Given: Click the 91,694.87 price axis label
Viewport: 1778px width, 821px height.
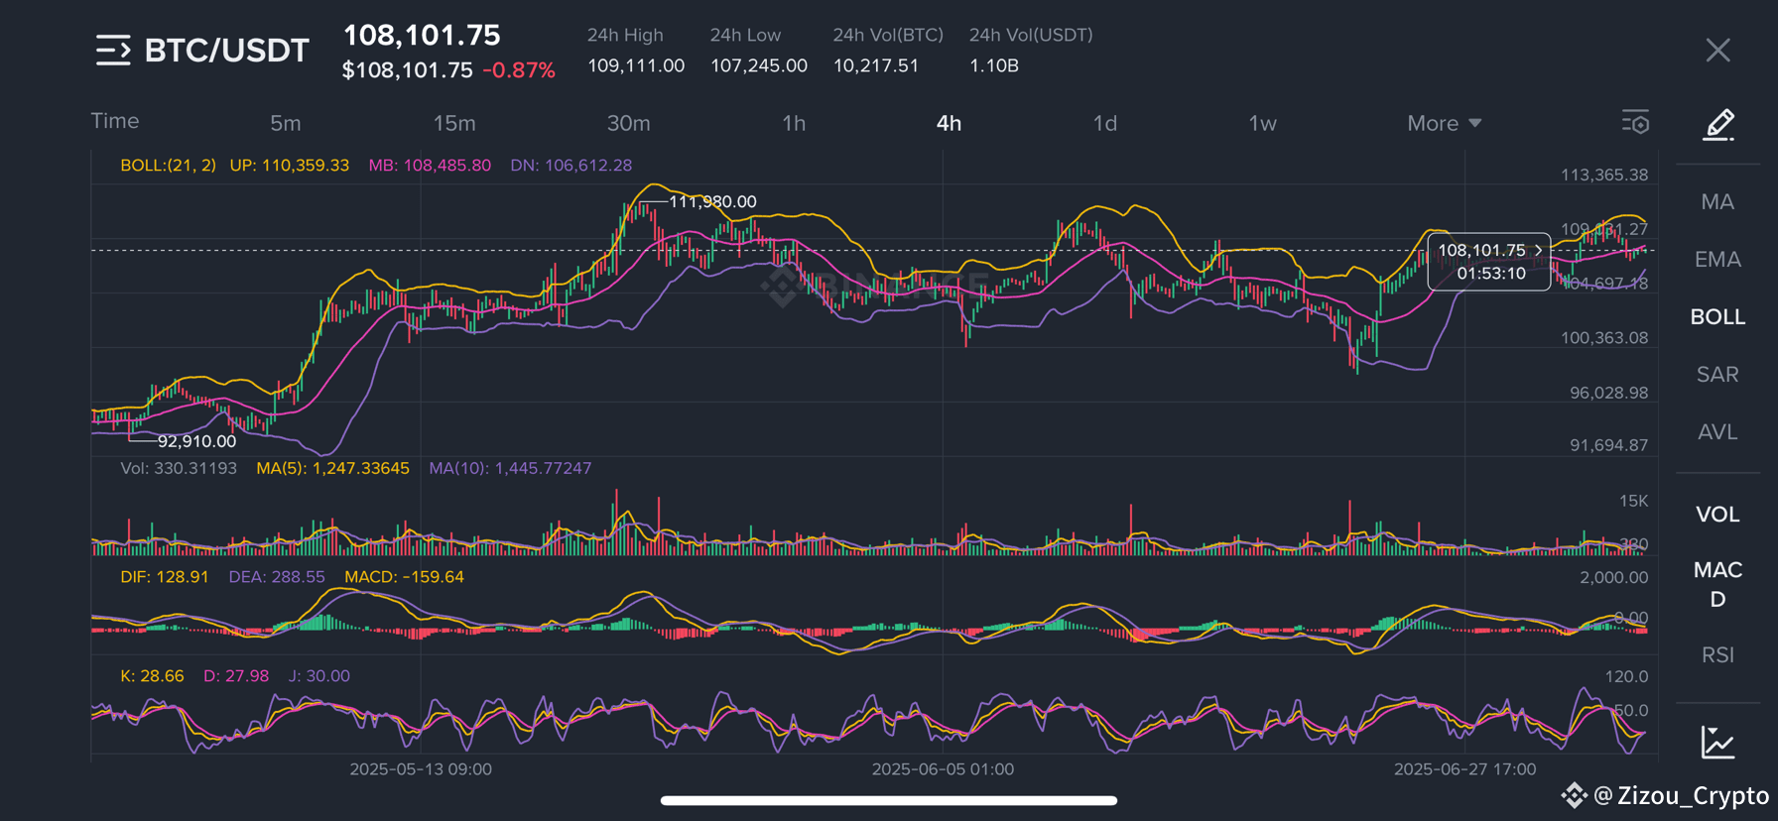Looking at the screenshot, I should point(1608,445).
